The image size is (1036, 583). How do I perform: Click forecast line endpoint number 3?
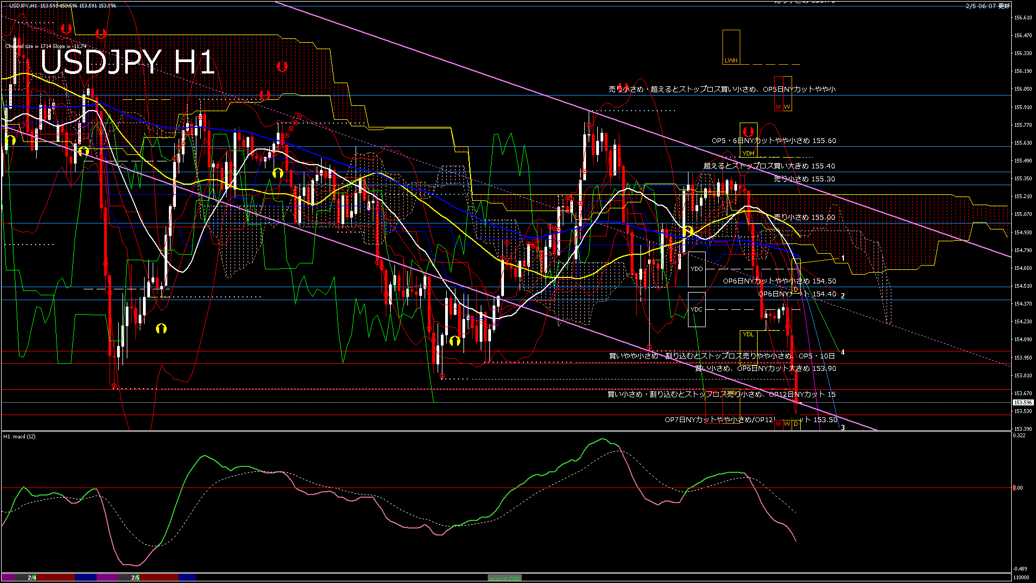coord(843,428)
